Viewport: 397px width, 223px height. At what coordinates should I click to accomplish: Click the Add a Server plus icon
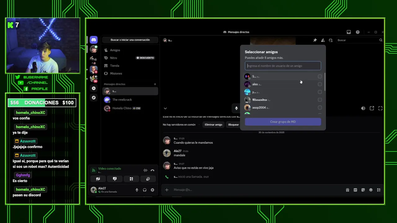tap(94, 88)
